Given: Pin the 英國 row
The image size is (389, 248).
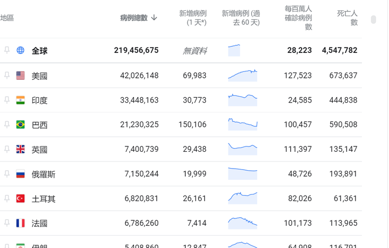Looking at the screenshot, I should point(7,149).
